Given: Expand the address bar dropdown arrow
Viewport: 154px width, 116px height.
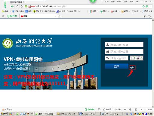Looking at the screenshot, I should (150, 6).
